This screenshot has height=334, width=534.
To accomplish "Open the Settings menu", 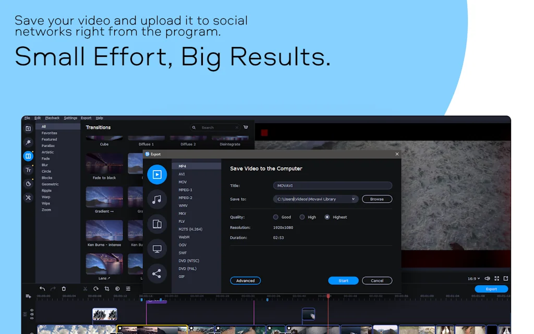I will click(70, 118).
